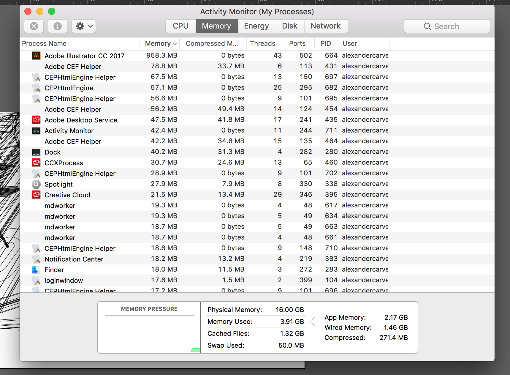
Task: Select the CEPHtmlEngine Helper icon with PID 695
Action: [x=36, y=98]
